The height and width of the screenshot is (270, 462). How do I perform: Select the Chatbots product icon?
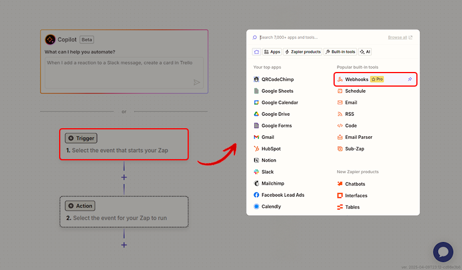(x=340, y=184)
